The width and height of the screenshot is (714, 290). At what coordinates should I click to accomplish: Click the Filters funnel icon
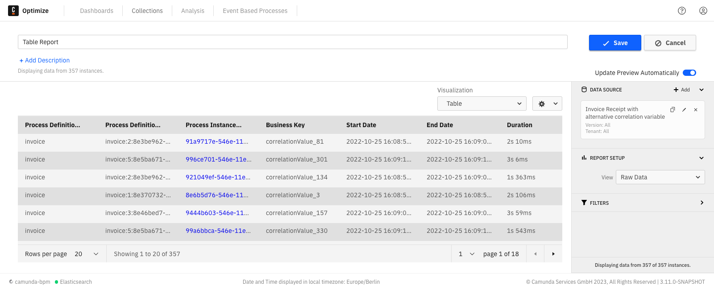pyautogui.click(x=584, y=203)
